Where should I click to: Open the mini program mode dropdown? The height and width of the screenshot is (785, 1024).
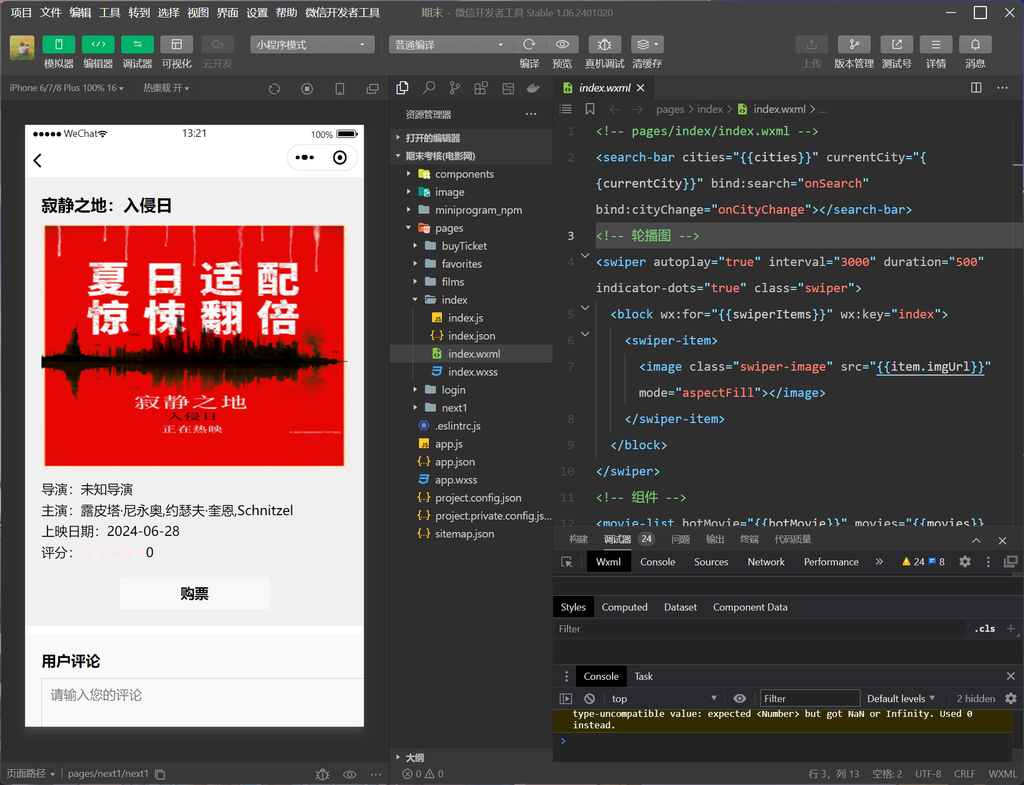coord(312,45)
